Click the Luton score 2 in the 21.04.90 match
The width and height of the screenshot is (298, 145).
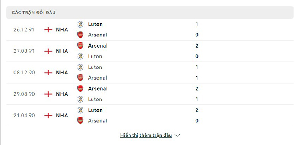(x=197, y=110)
